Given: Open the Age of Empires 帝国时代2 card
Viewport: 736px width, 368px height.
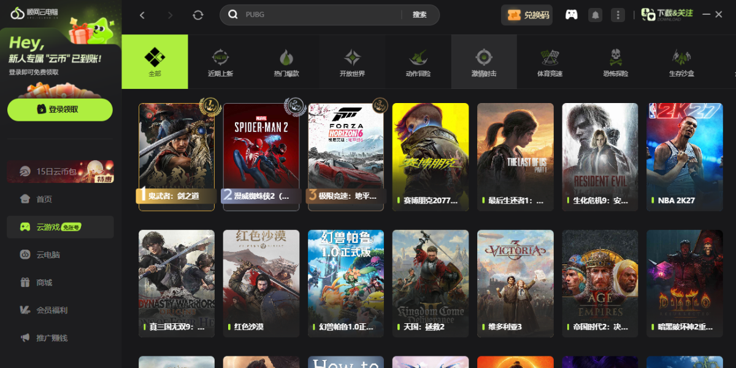Looking at the screenshot, I should click(600, 283).
